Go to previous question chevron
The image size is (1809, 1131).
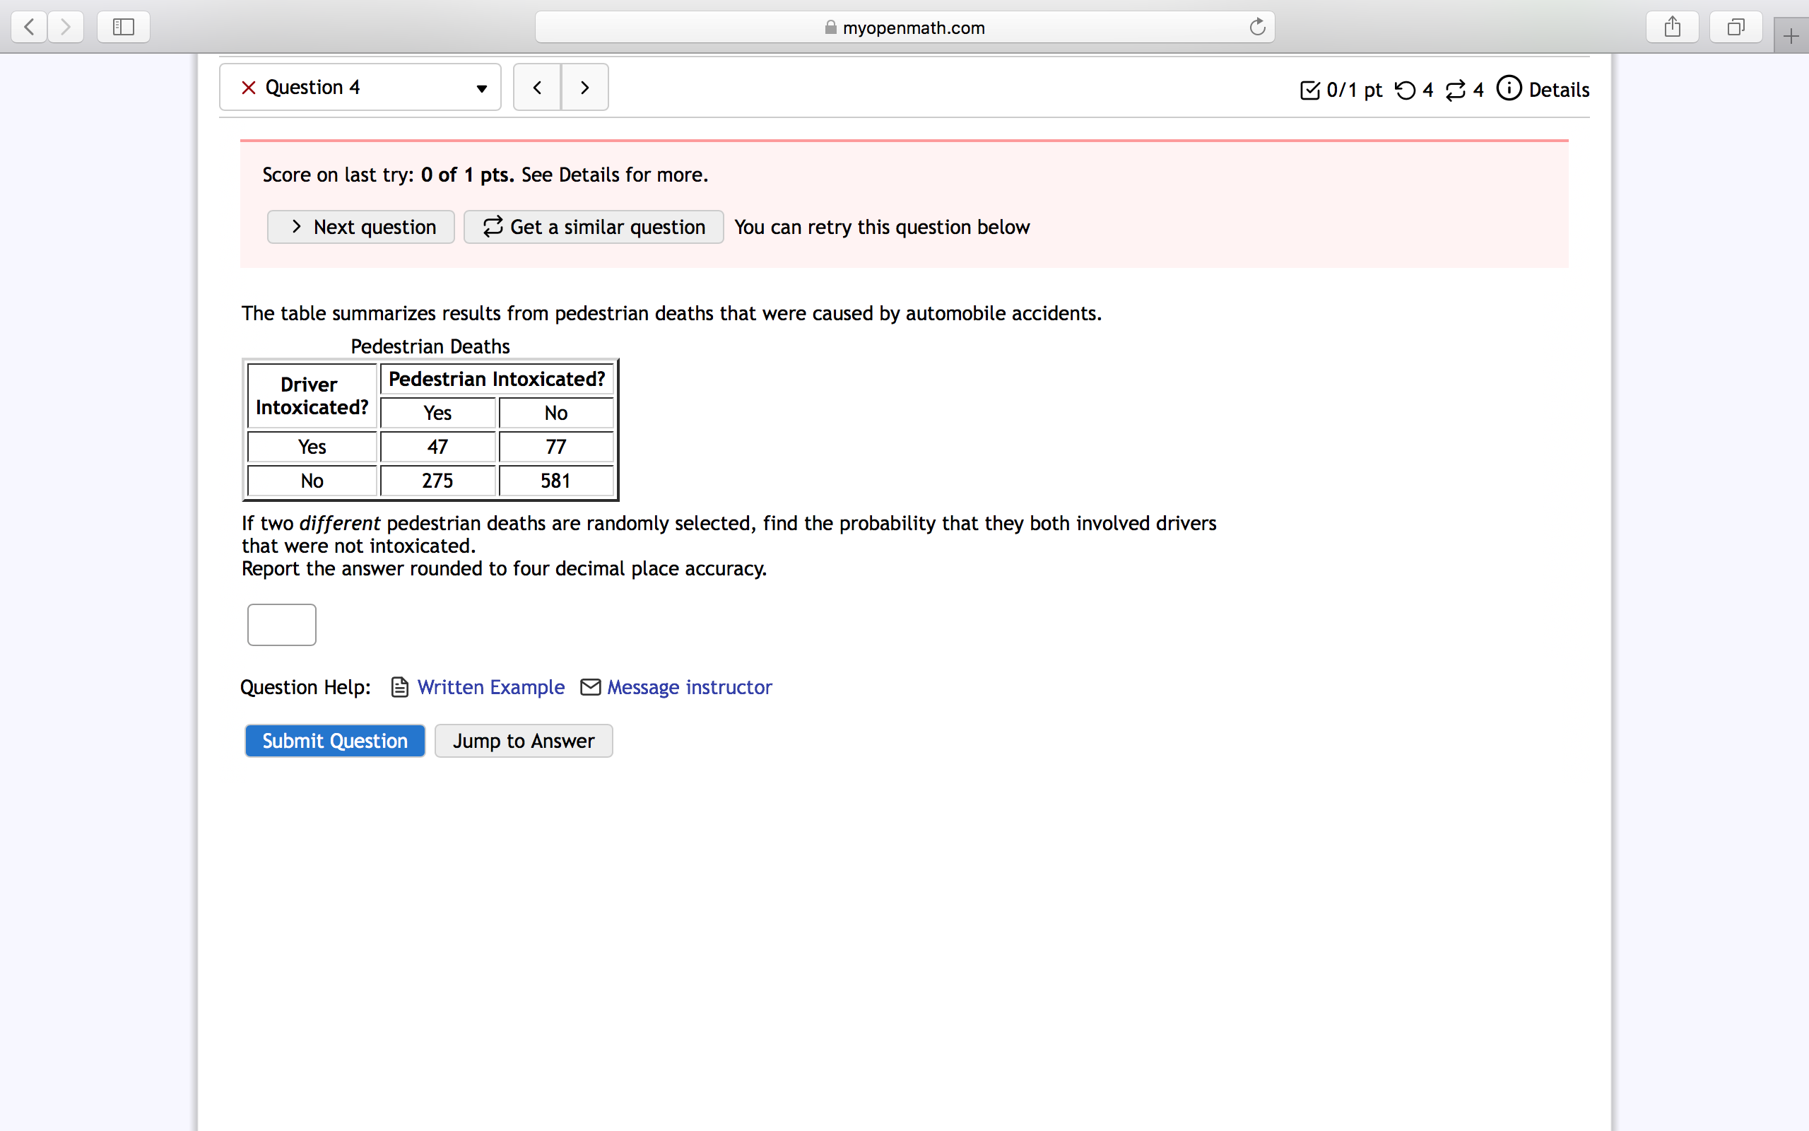click(537, 88)
